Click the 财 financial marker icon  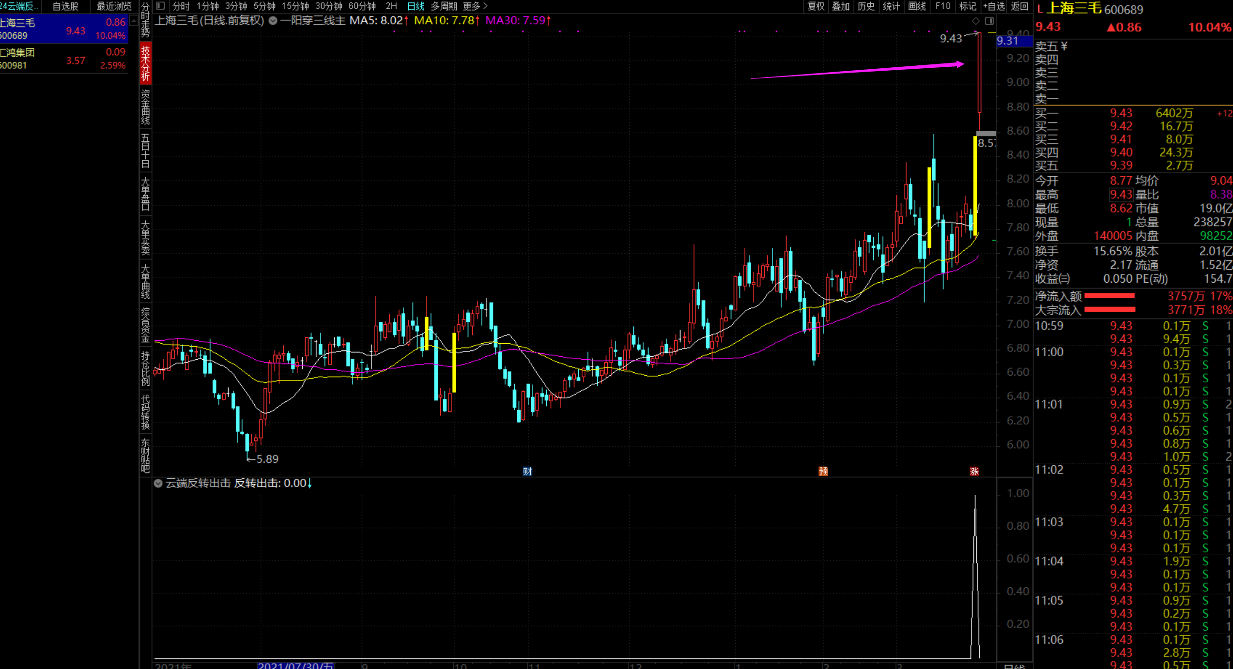[x=527, y=471]
